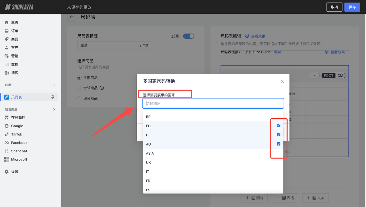This screenshot has width=366, height=207.
Task: Expand the 应用 section chevron
Action: tap(54, 85)
